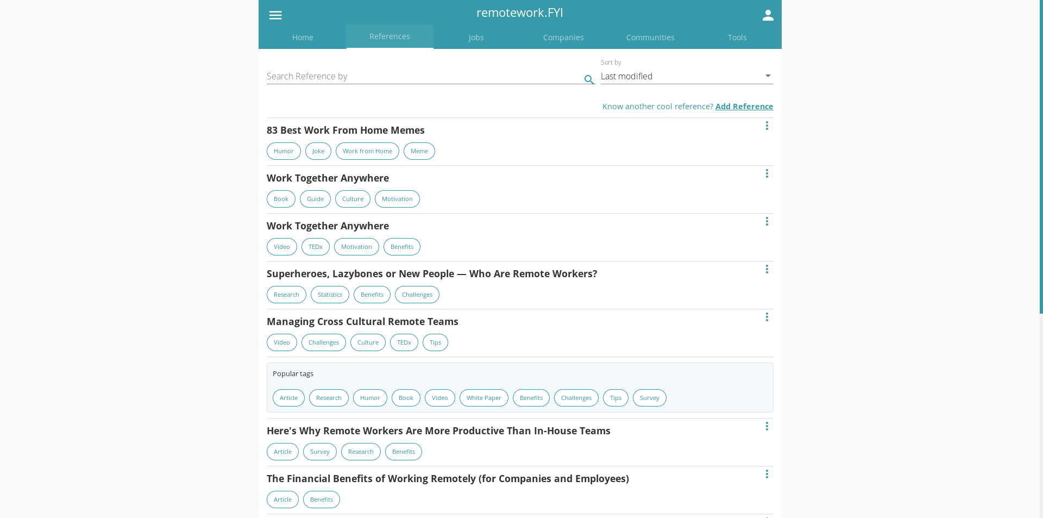Expand the Sort by Last modified dropdown
Image resolution: width=1043 pixels, height=518 pixels.
(687, 76)
